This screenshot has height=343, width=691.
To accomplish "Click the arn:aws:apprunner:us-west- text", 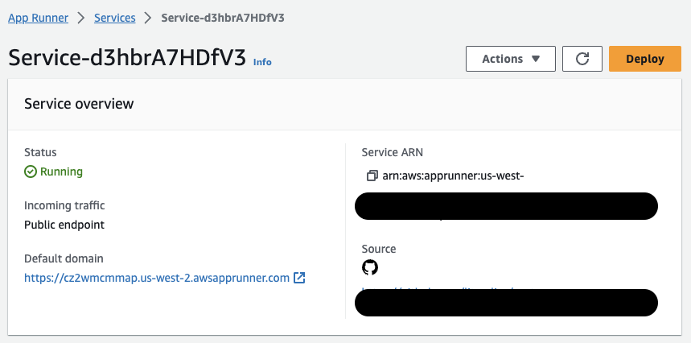I will pyautogui.click(x=453, y=176).
